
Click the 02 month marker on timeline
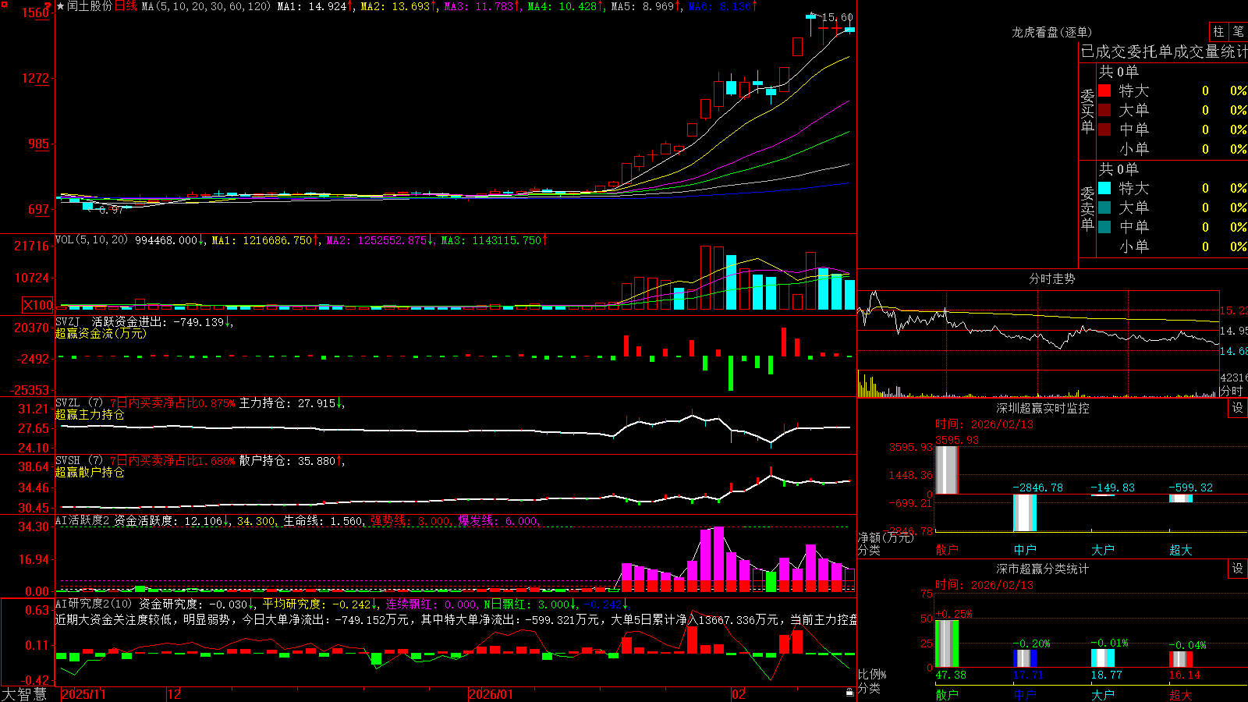pyautogui.click(x=739, y=694)
